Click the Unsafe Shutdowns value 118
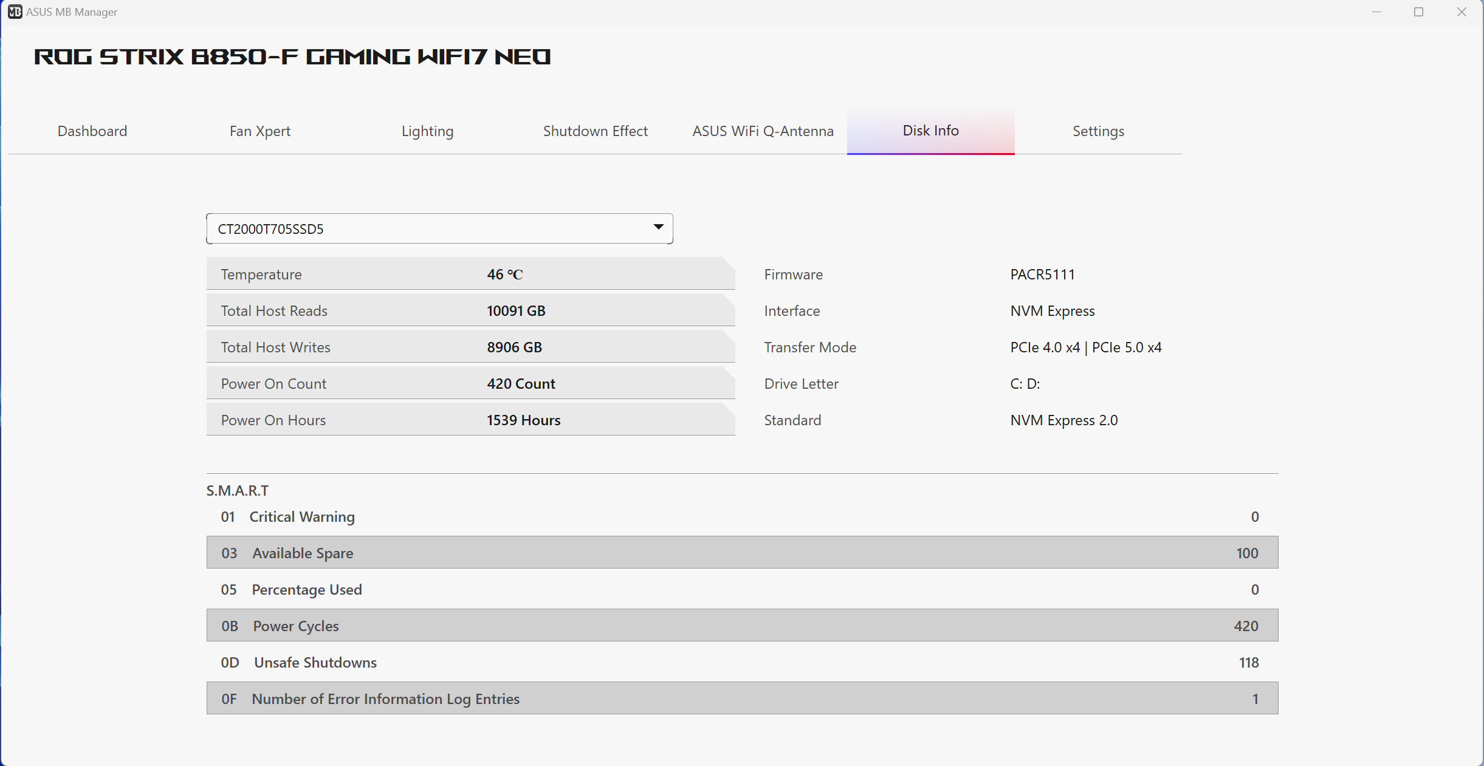The image size is (1484, 766). 1249,663
